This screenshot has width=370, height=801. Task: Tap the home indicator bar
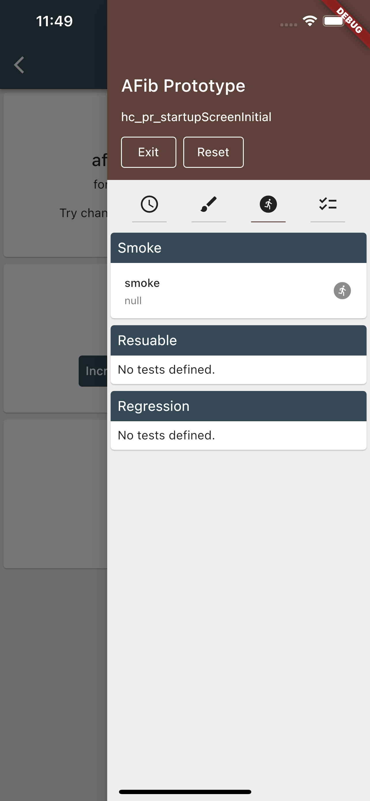(185, 792)
